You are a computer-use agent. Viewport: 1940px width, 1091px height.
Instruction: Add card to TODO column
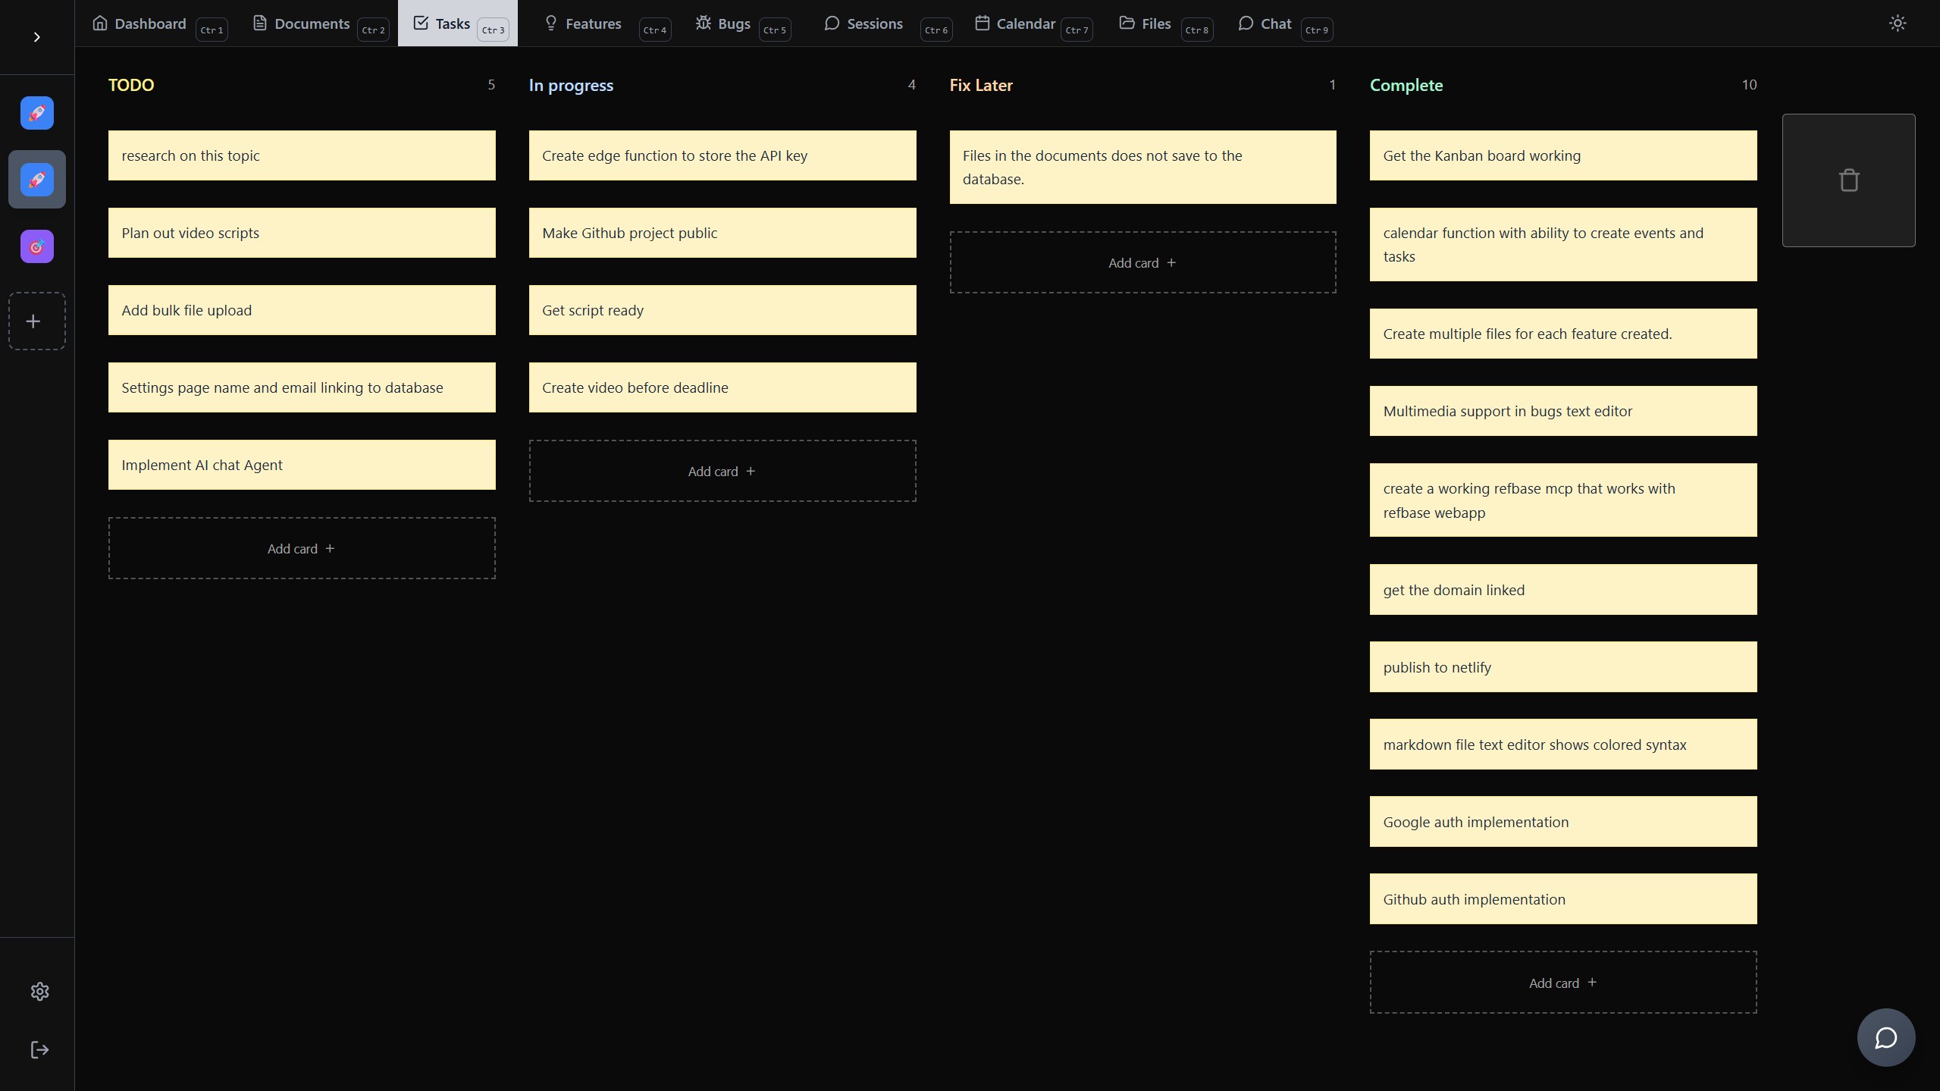302,549
